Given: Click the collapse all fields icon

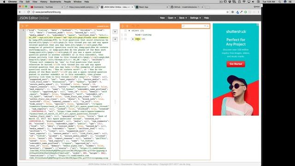Looking at the screenshot, I should tap(127, 26).
